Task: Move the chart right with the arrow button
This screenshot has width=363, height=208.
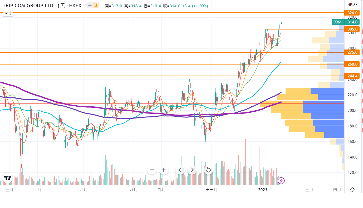Action: [x=192, y=170]
